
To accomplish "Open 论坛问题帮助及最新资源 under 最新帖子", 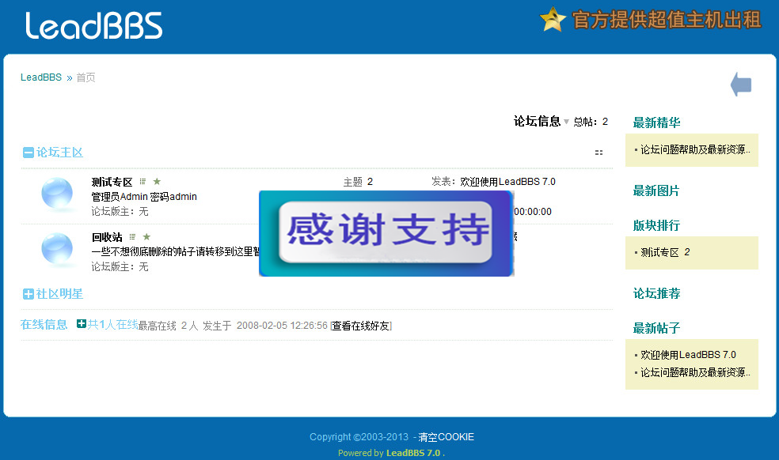I will (x=695, y=372).
